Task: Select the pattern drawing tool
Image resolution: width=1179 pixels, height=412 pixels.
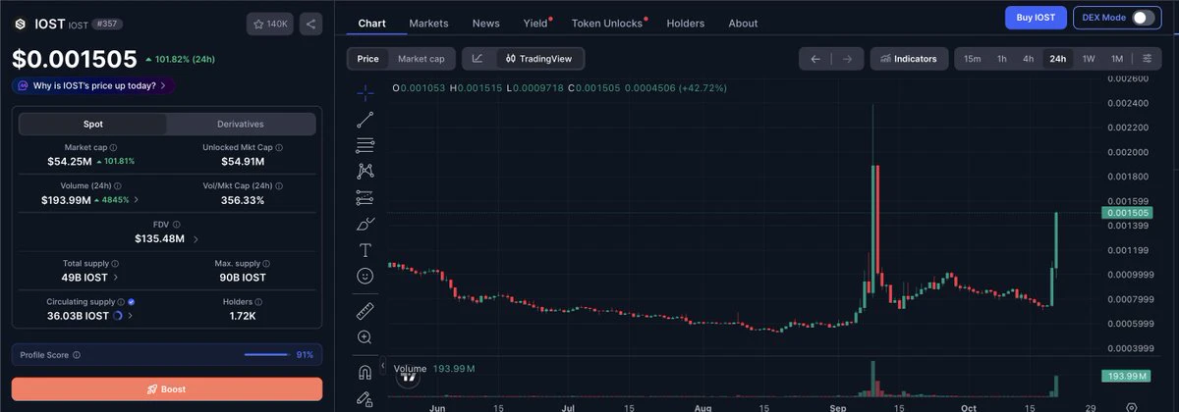Action: point(365,171)
